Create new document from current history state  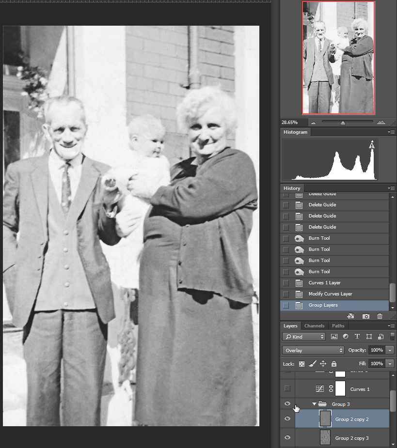pos(350,316)
